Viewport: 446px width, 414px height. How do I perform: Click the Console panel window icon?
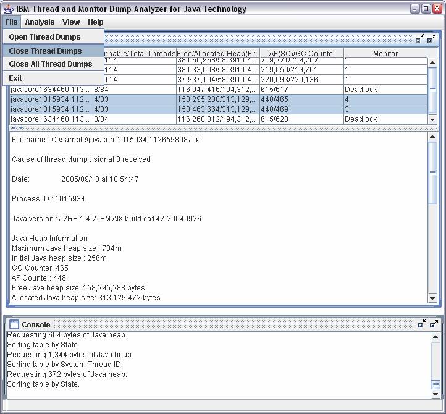[14, 324]
